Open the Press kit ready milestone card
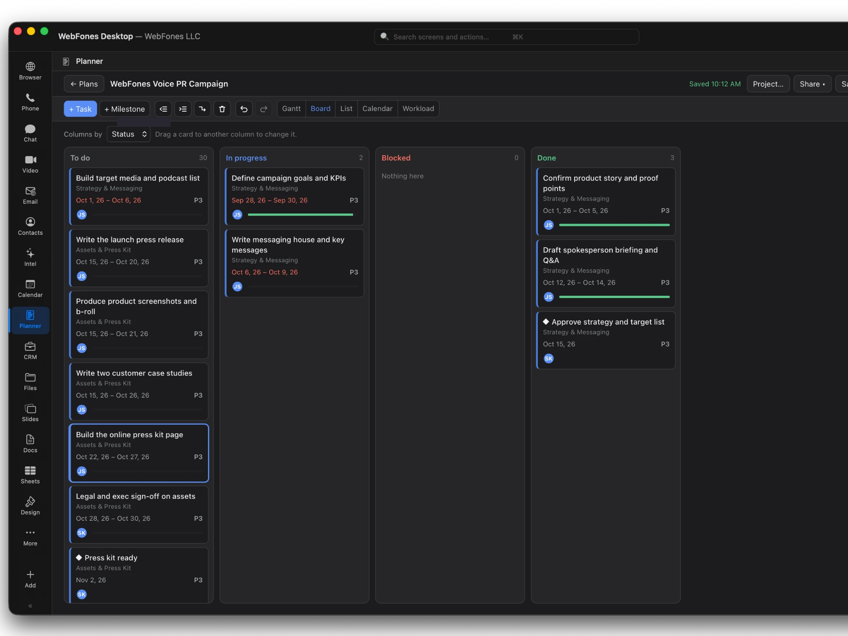The height and width of the screenshot is (636, 848). coord(139,575)
